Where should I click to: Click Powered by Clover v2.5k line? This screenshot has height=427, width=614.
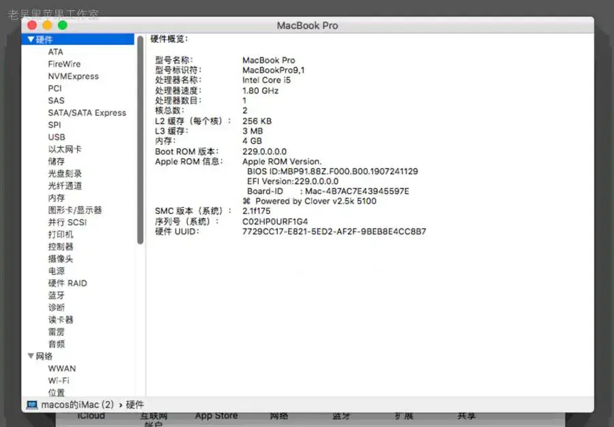point(310,201)
